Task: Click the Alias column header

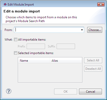Action: pos(66,61)
